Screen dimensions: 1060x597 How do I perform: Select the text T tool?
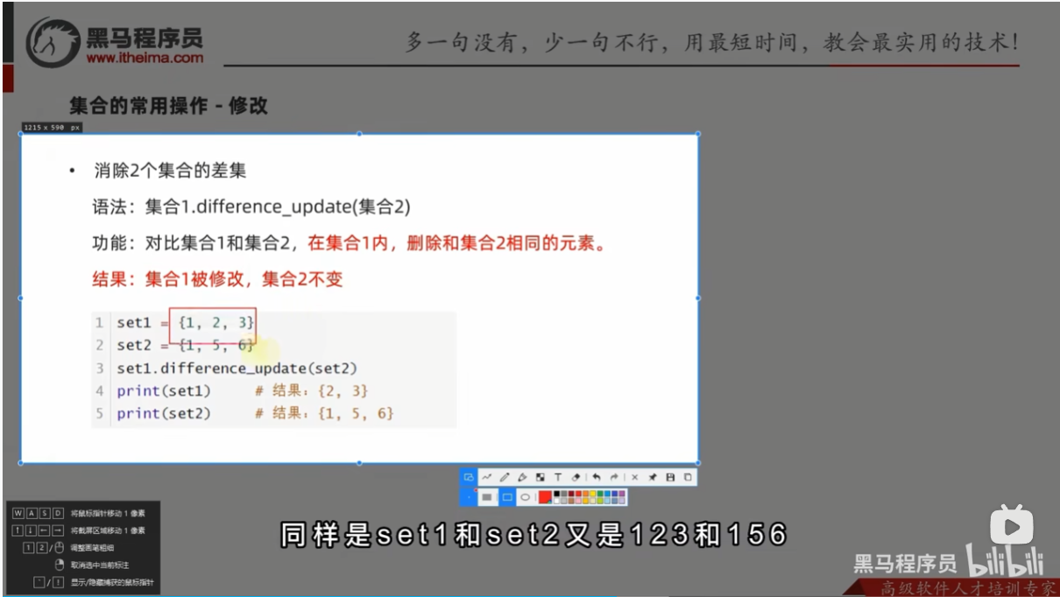558,477
